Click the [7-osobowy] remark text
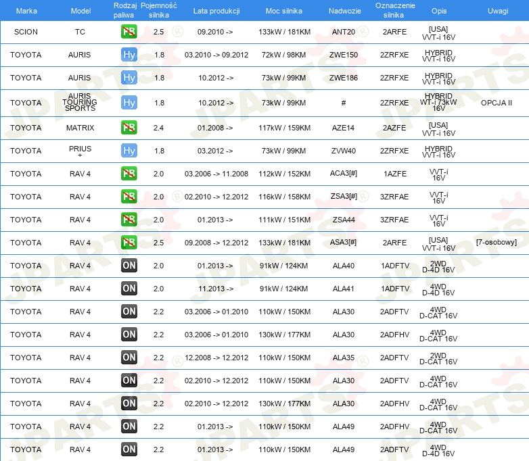The height and width of the screenshot is (461, 529). [x=496, y=243]
